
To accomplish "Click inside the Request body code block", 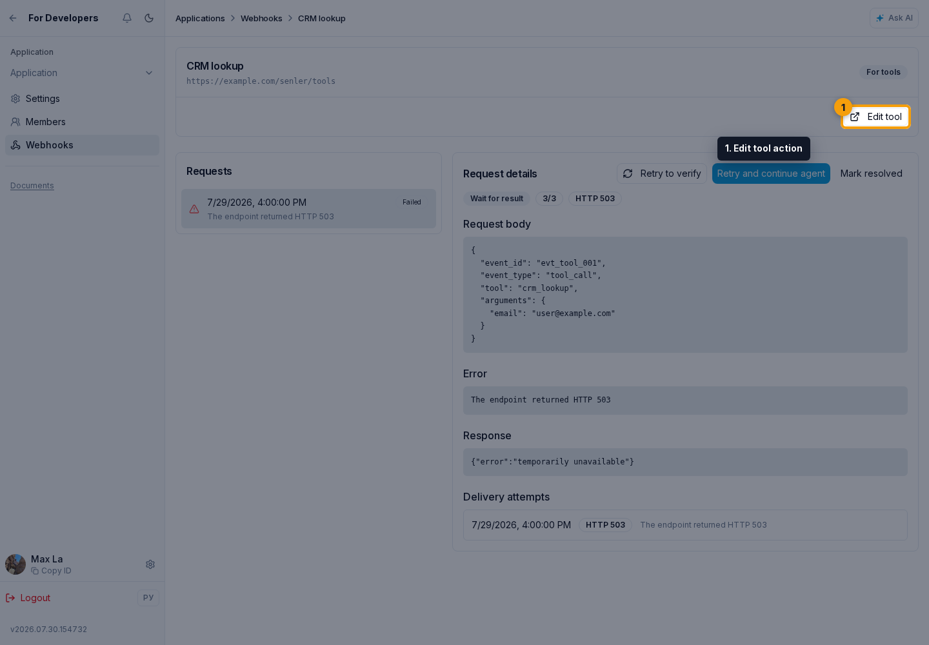I will point(685,295).
